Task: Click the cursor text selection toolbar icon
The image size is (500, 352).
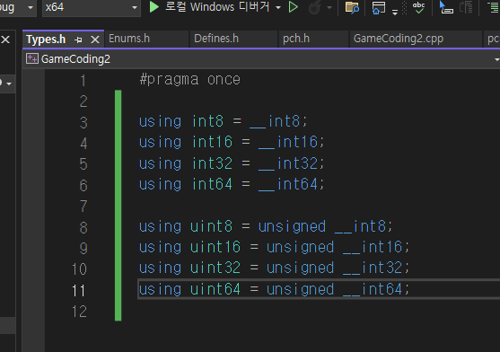Action: 446,7
